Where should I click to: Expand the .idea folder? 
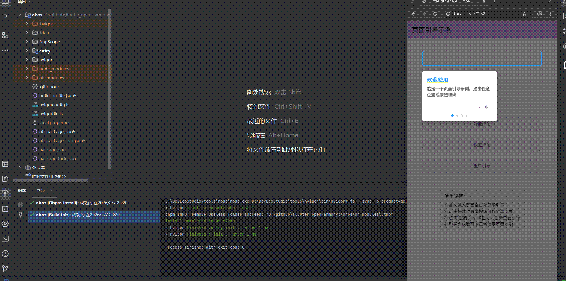[27, 33]
